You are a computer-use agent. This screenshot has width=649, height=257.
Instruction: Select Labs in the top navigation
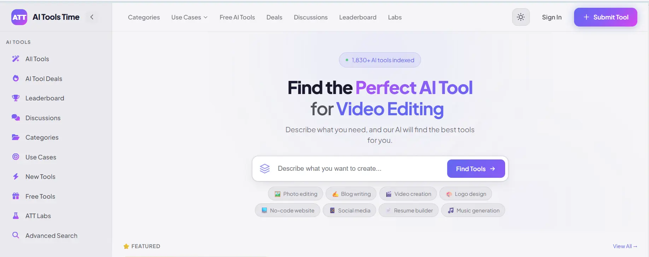click(x=395, y=17)
